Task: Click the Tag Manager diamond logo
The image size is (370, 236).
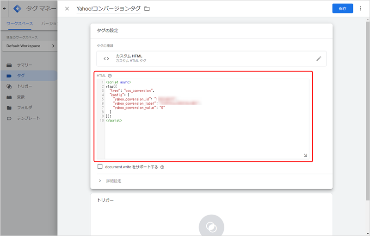Action: tap(17, 9)
